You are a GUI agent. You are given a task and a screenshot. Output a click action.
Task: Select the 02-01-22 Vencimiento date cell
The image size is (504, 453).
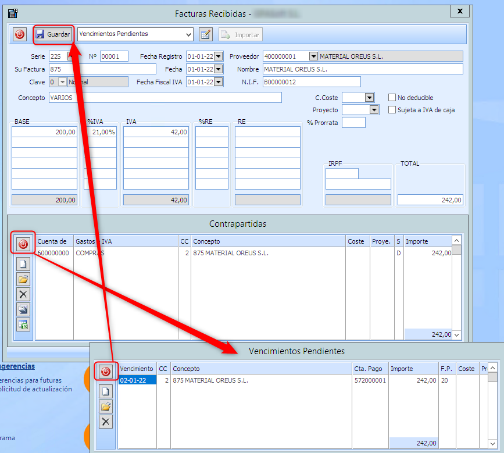137,380
